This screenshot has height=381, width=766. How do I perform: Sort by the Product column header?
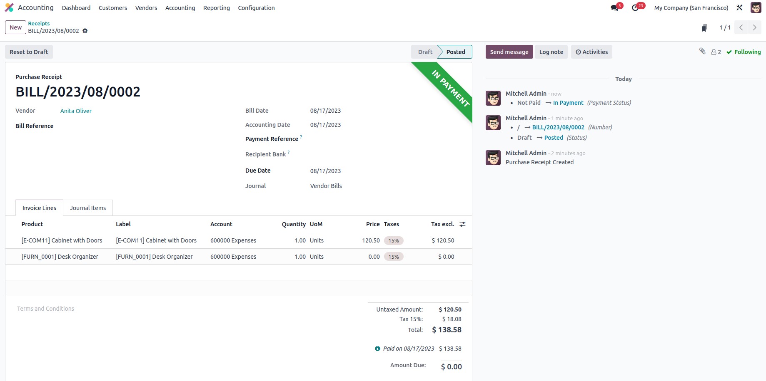[x=32, y=224]
